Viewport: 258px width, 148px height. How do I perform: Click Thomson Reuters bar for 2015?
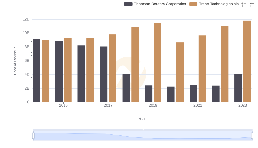tap(59, 72)
